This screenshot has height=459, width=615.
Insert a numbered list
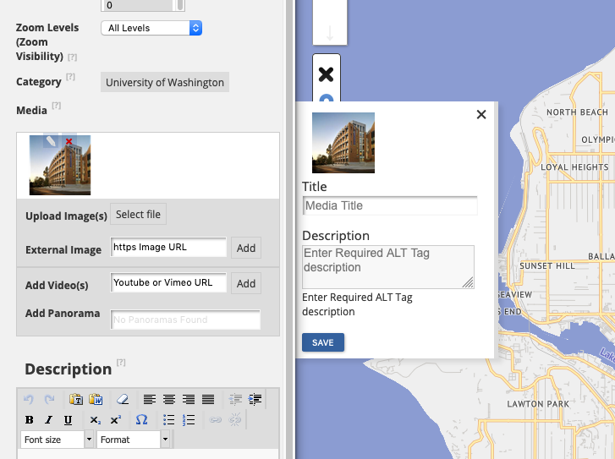point(189,419)
